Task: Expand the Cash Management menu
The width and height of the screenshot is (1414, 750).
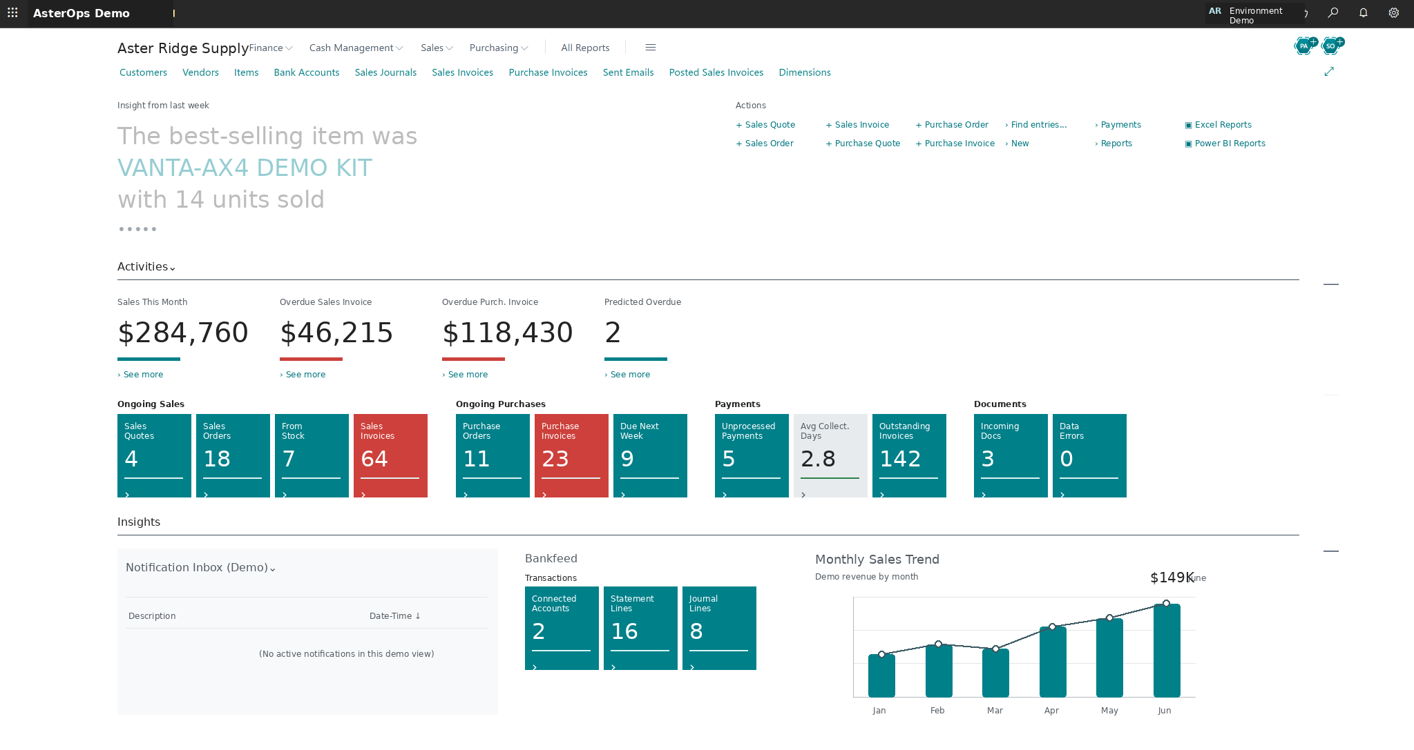Action: [x=356, y=48]
